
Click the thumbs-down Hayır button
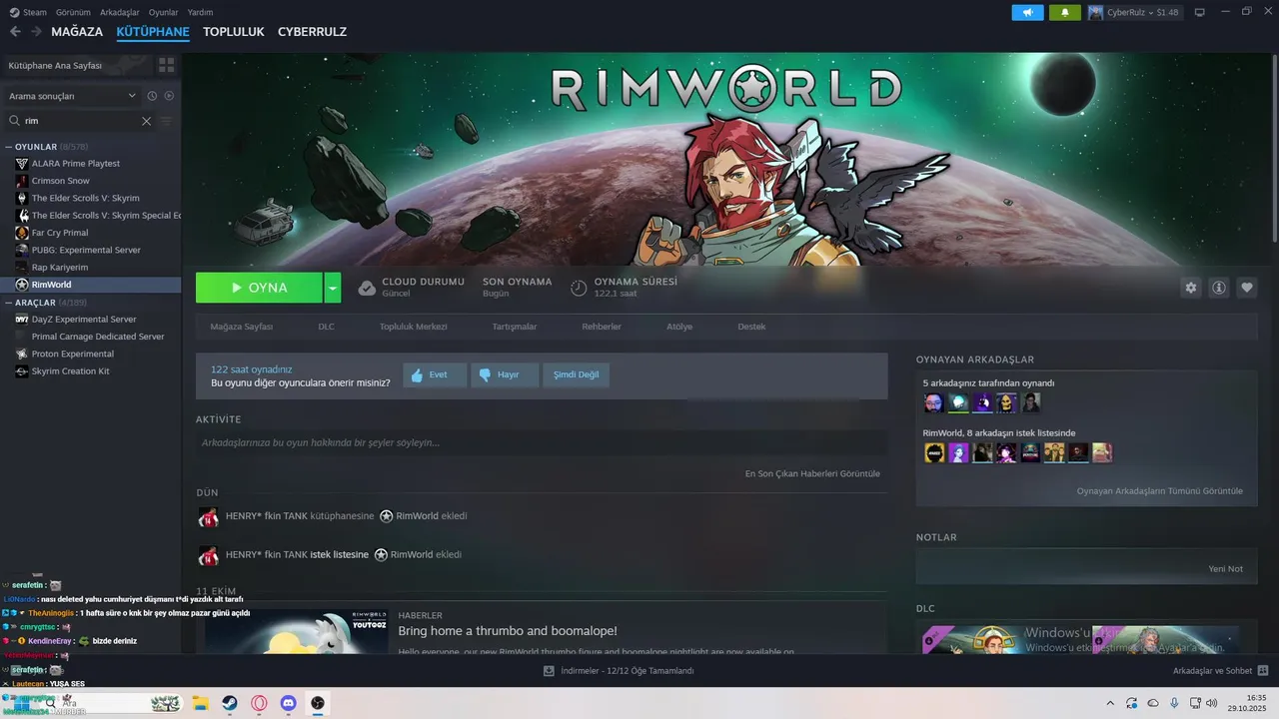[505, 375]
